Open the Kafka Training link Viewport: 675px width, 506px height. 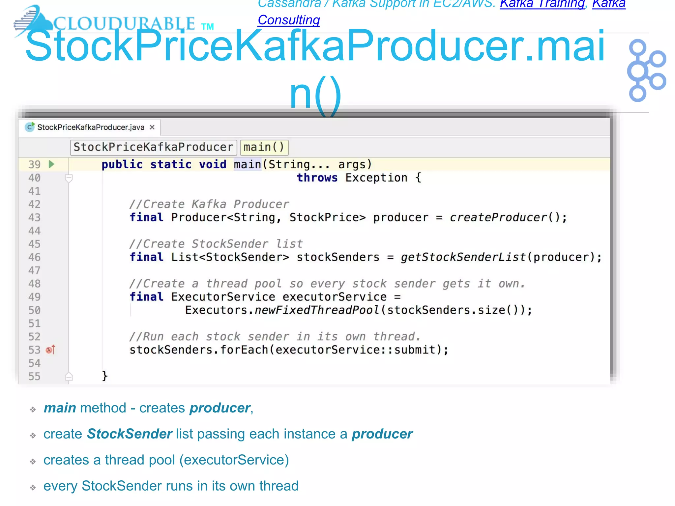point(542,4)
